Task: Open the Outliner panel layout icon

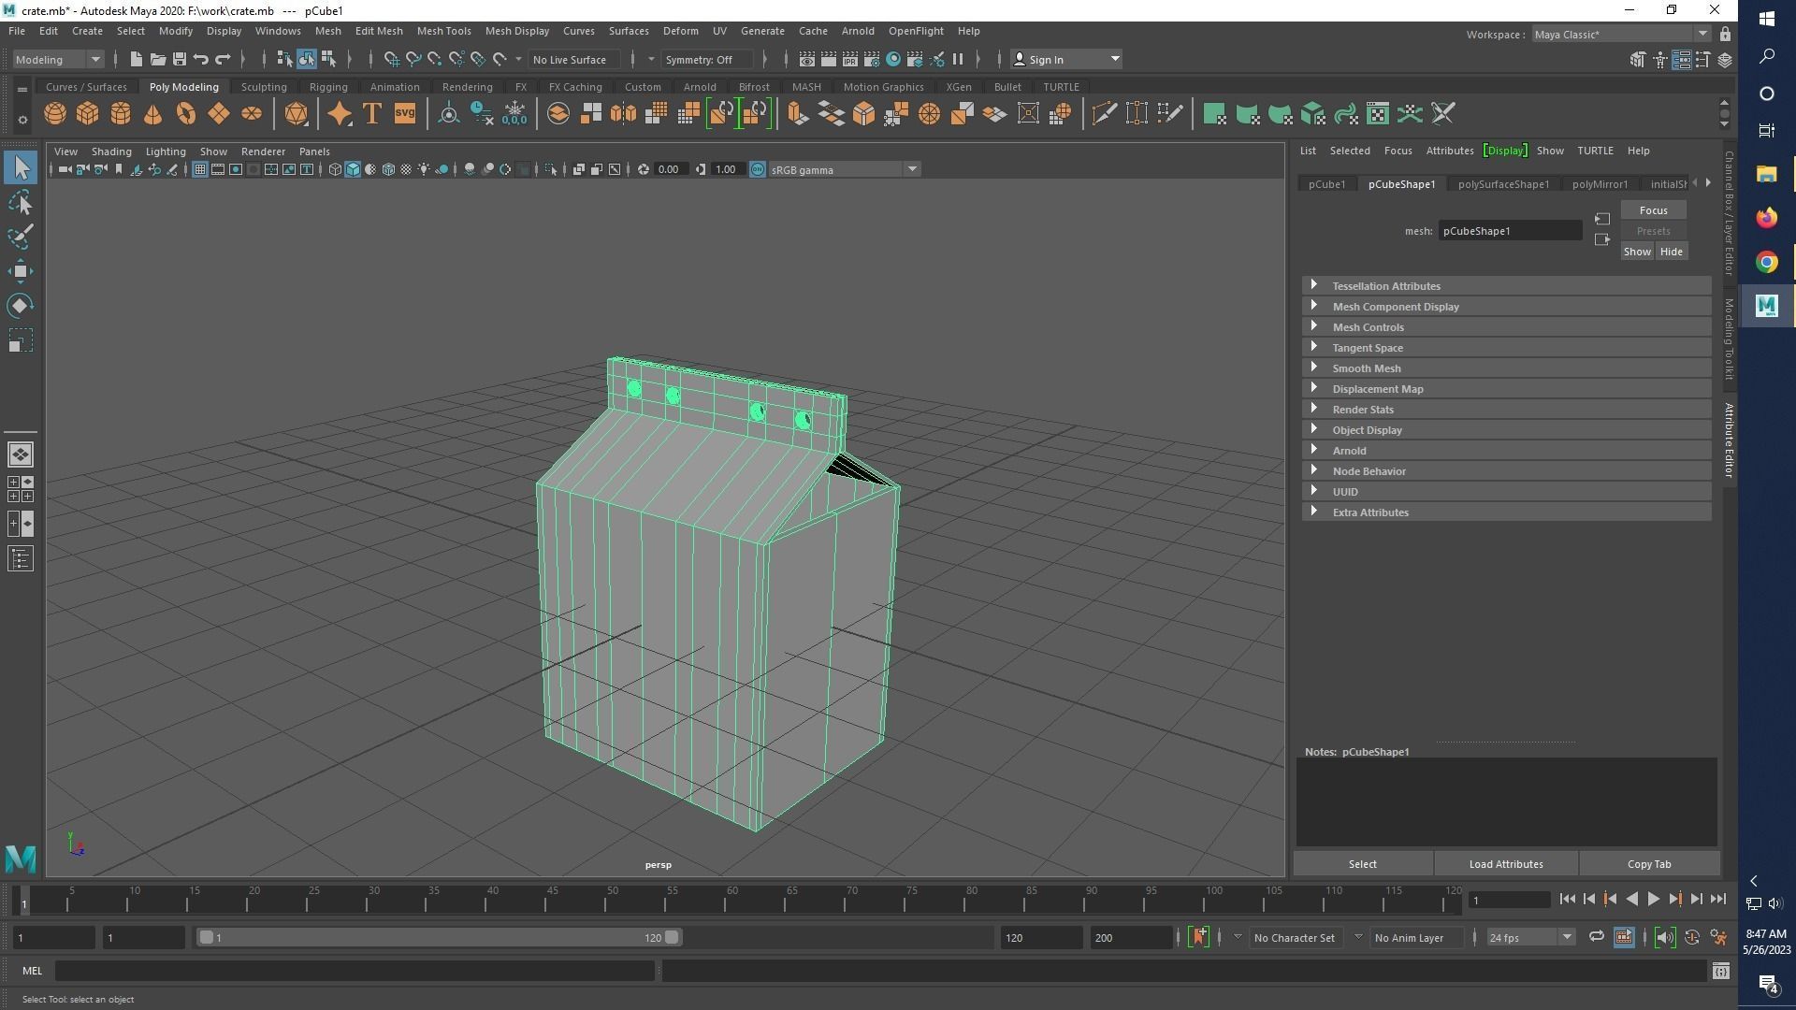Action: click(21, 559)
